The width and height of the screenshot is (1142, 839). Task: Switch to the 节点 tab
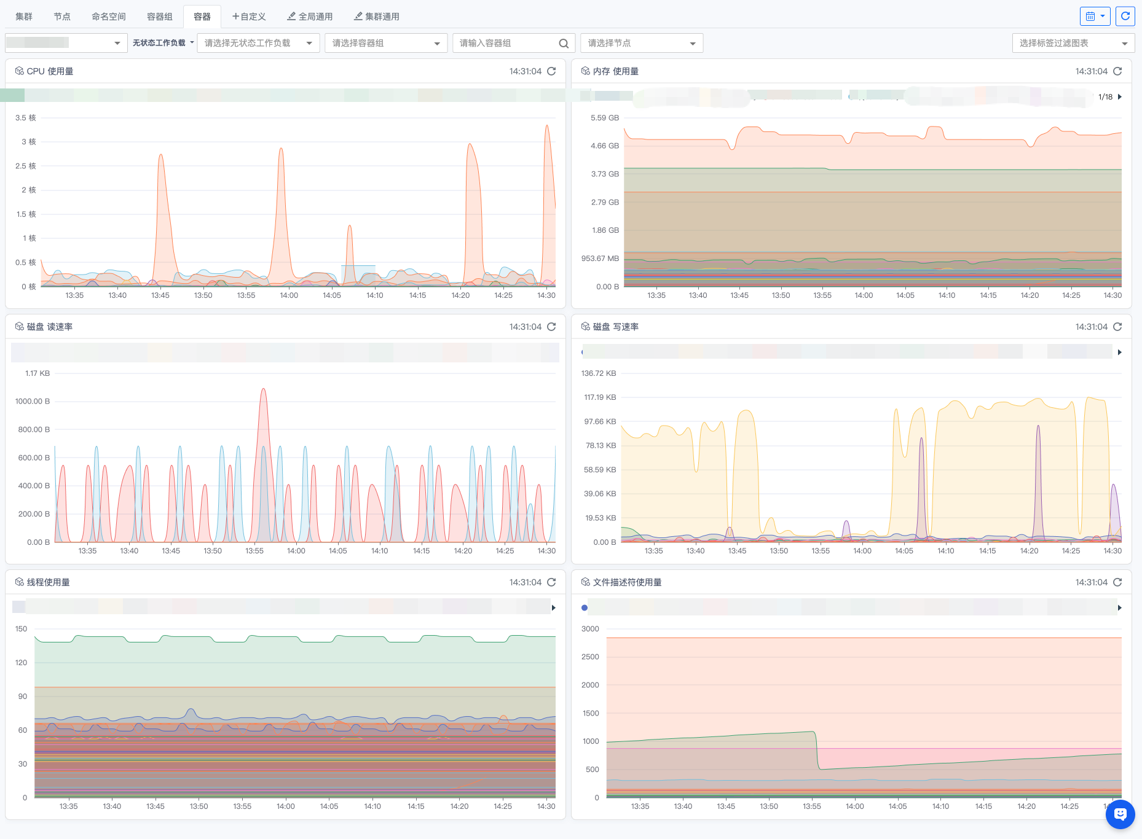tap(61, 17)
